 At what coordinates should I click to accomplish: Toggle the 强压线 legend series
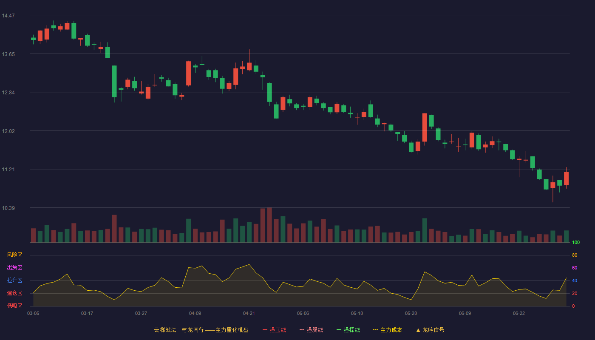click(x=274, y=330)
